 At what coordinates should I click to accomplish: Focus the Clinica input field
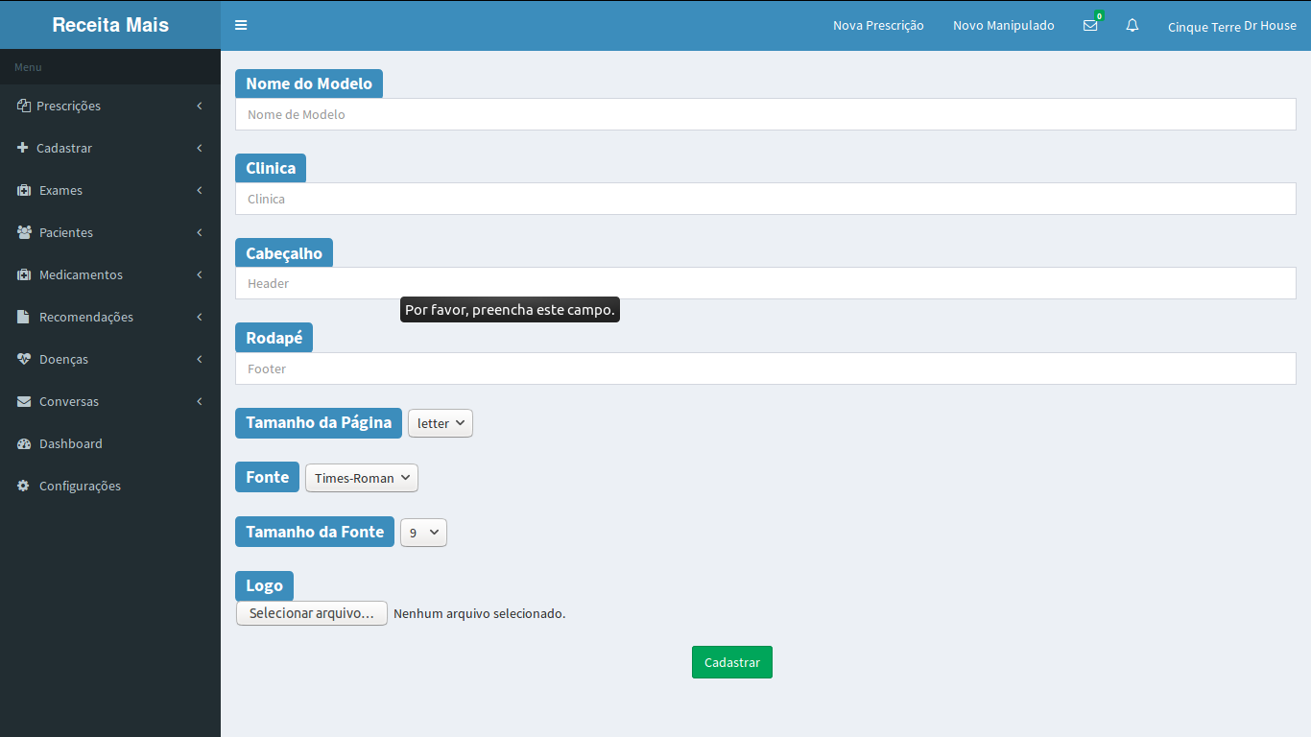(x=766, y=199)
